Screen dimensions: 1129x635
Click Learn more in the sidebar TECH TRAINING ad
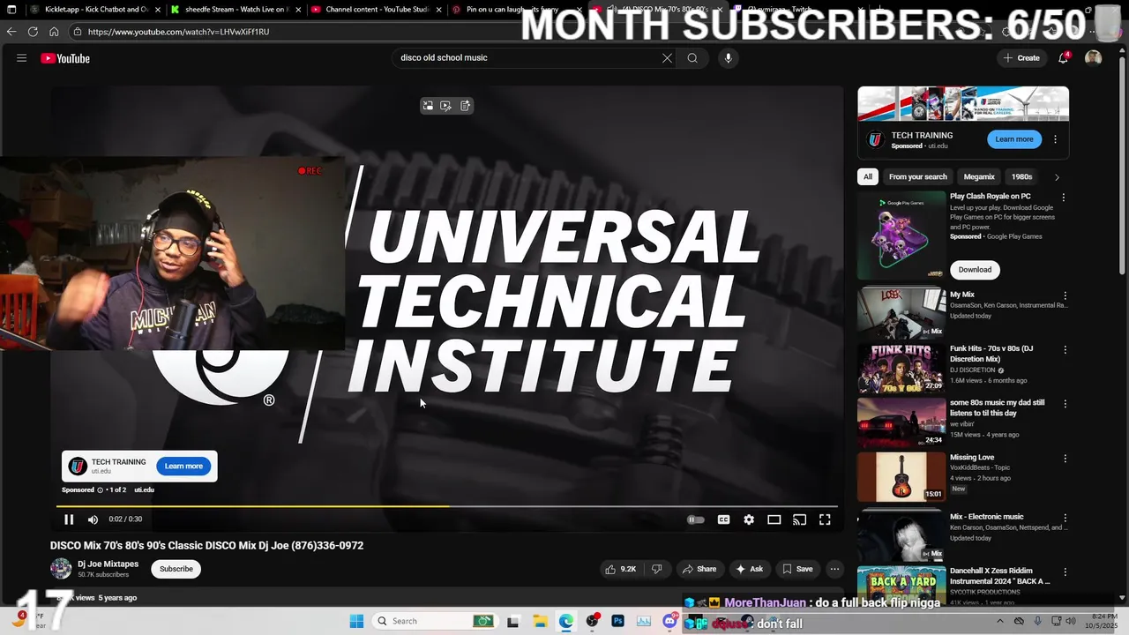tap(1014, 139)
